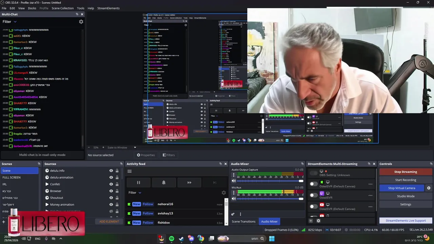Open Multi-Chat settings gear
Viewport: 434px width, 244px height.
tap(81, 22)
